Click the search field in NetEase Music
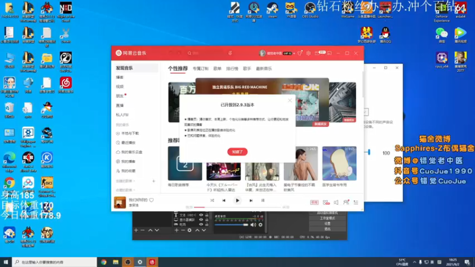 click(206, 53)
